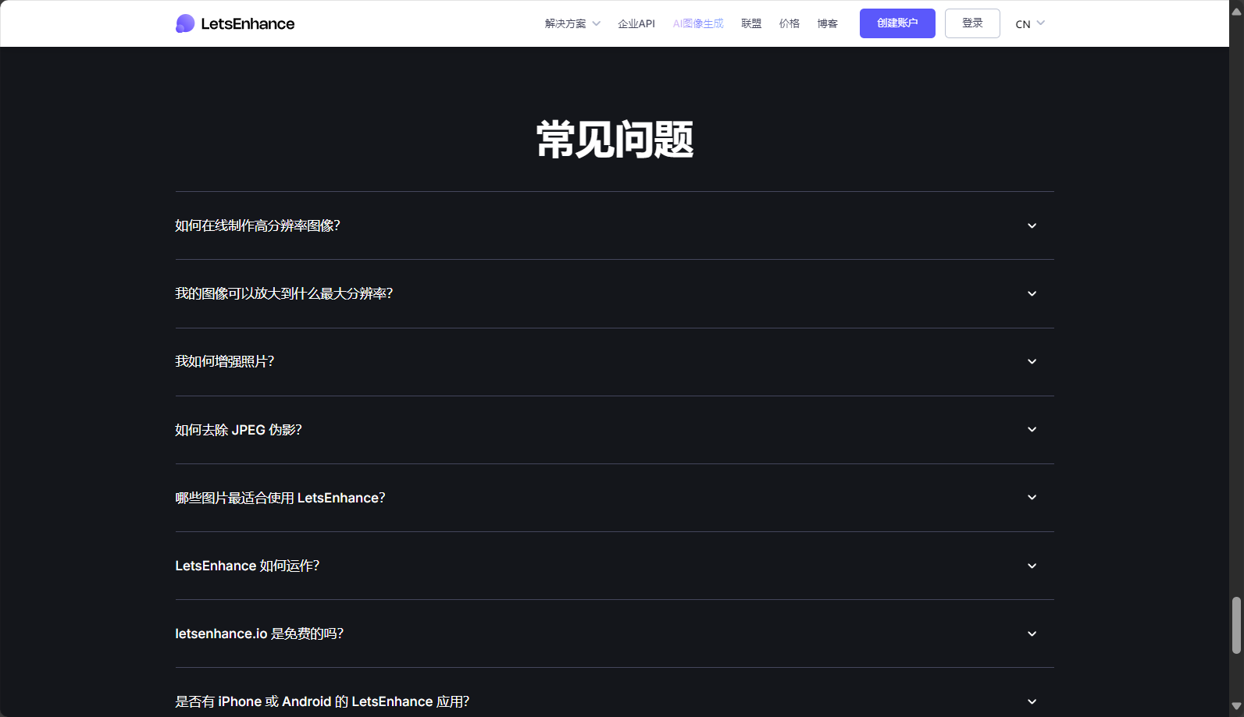Click question text 如何去除 JPEG 伪影?
This screenshot has height=717, width=1244.
(238, 430)
